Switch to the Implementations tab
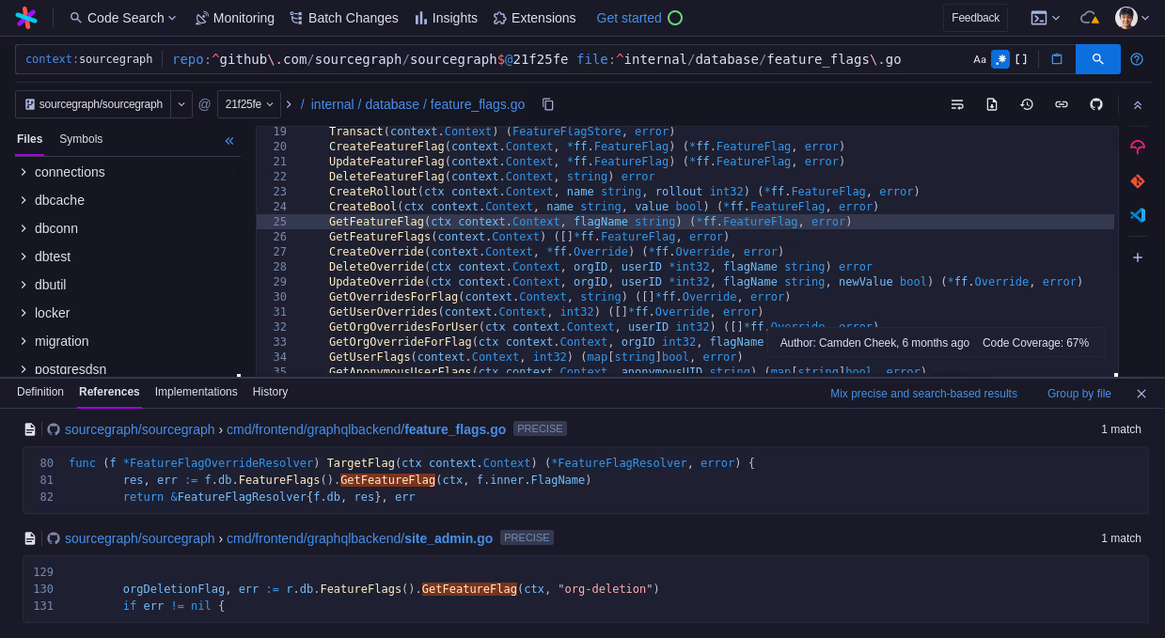The height and width of the screenshot is (638, 1165). pyautogui.click(x=197, y=392)
